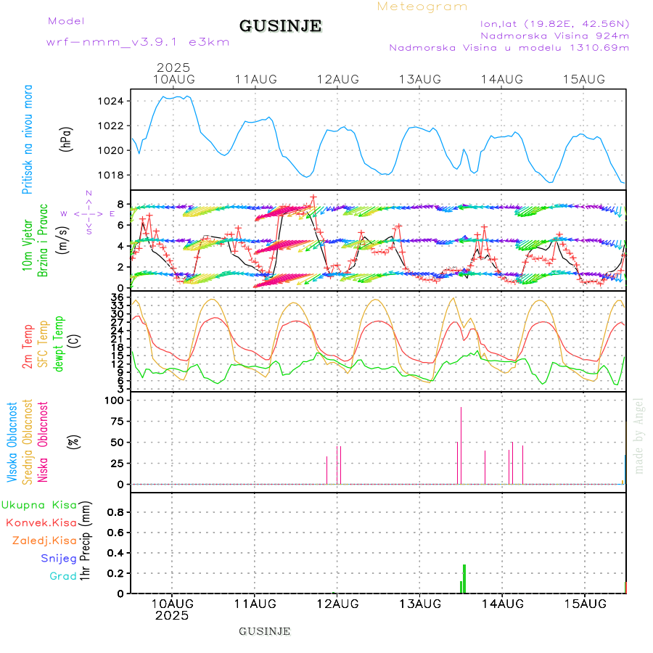Click the Meteogram heading

(x=422, y=7)
